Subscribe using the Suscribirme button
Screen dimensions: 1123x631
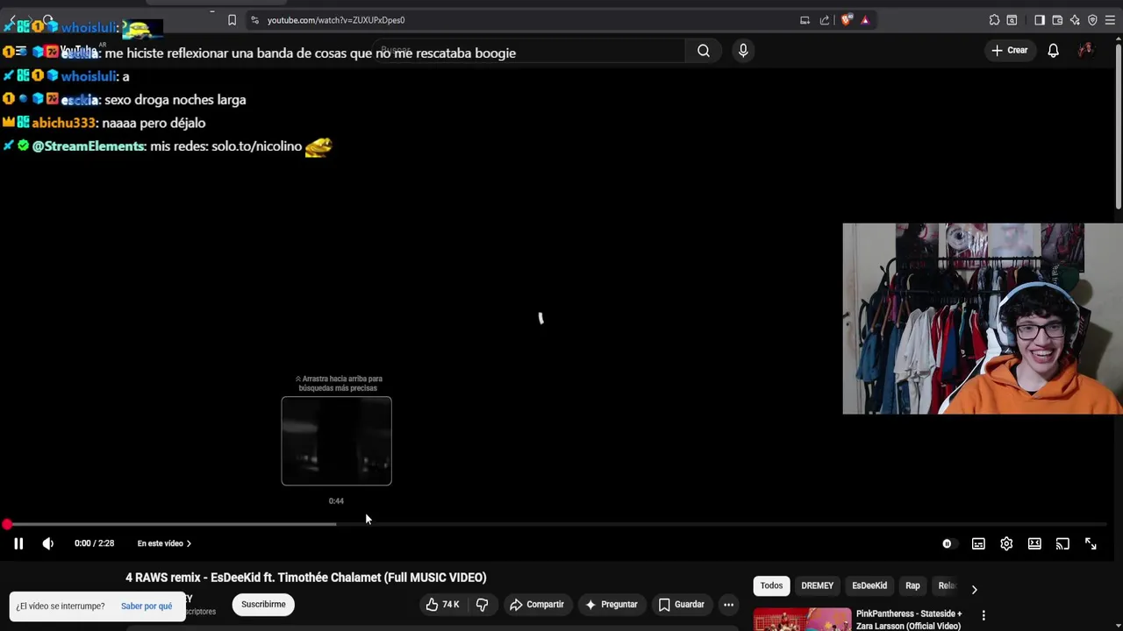click(x=263, y=604)
